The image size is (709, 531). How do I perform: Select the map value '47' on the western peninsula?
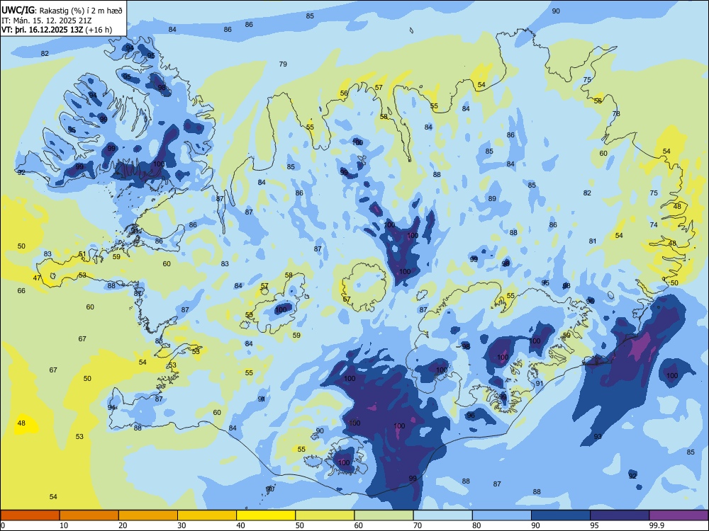tap(37, 278)
